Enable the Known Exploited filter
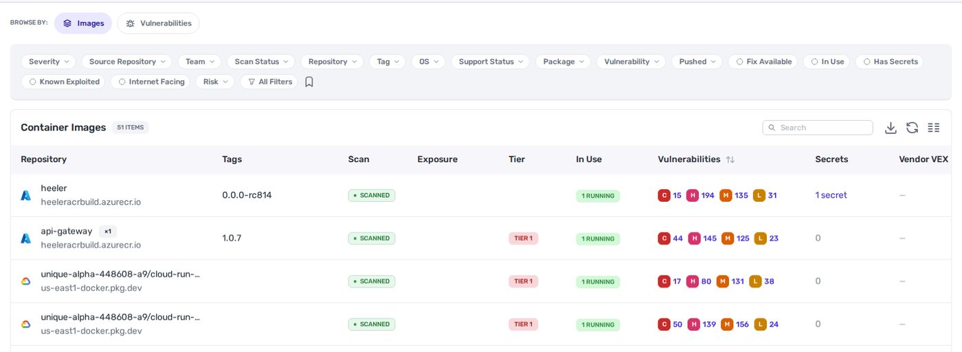This screenshot has width=962, height=352. pyautogui.click(x=63, y=82)
